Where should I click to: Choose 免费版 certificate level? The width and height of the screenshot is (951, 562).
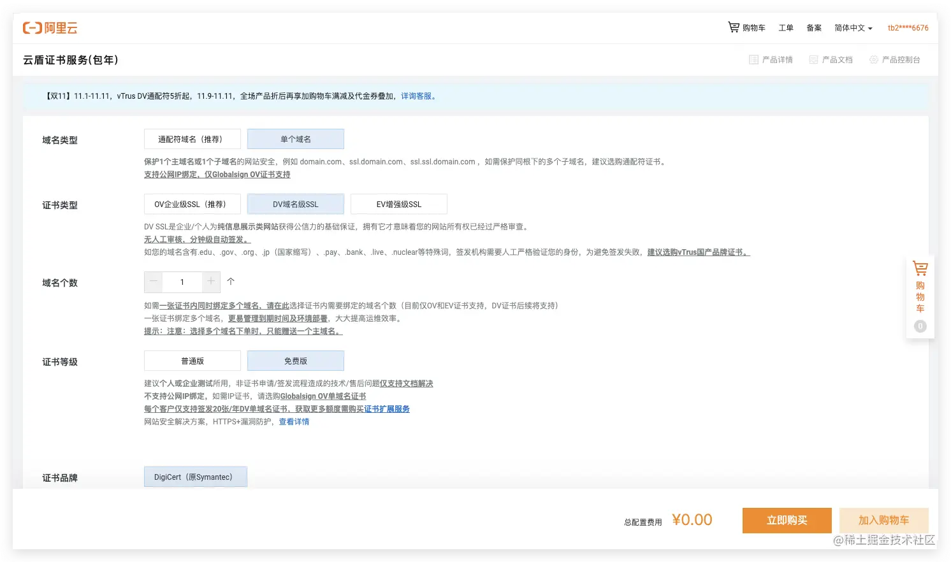pos(296,361)
